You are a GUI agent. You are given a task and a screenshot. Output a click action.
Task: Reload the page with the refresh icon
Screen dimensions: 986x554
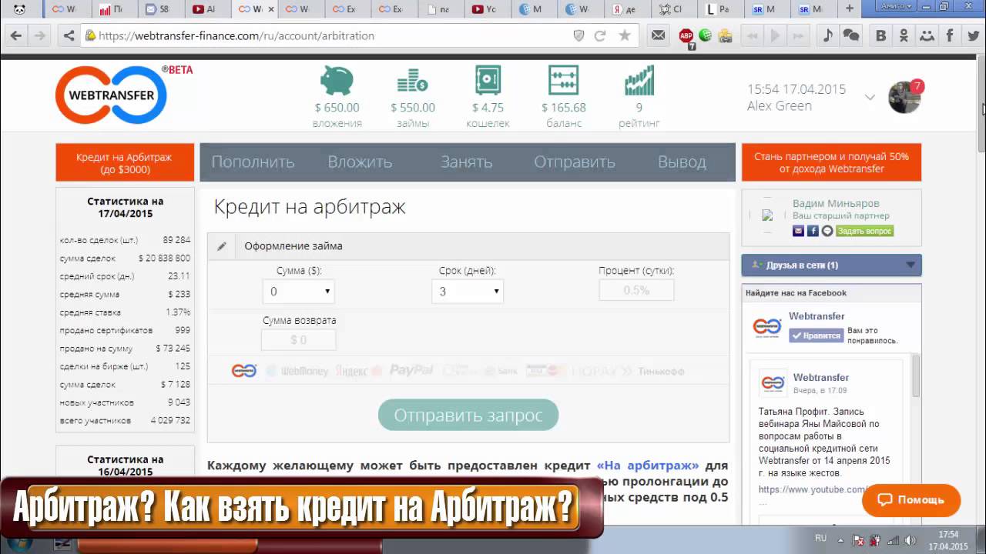pos(601,35)
